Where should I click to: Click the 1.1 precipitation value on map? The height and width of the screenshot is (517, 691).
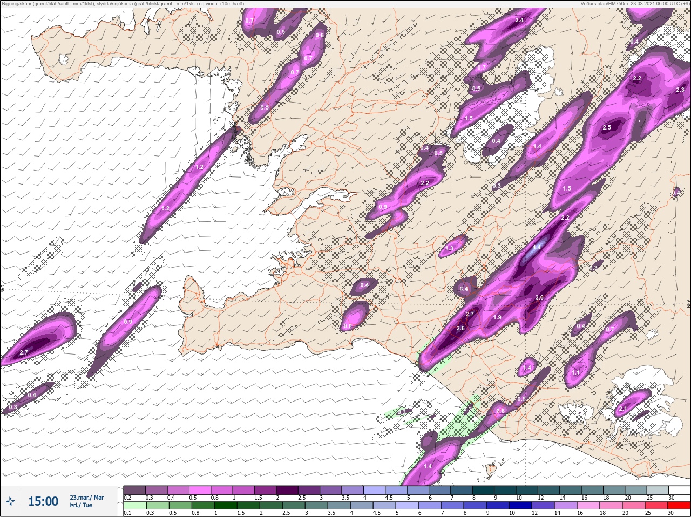[x=575, y=372]
